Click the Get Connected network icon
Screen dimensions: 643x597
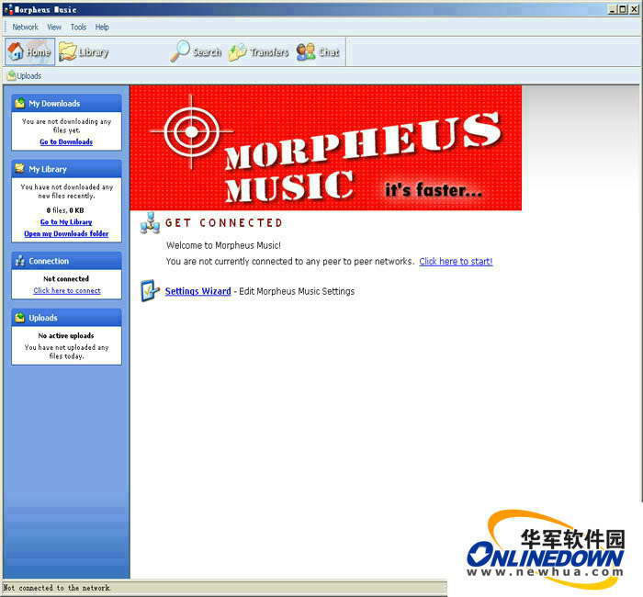[x=150, y=223]
